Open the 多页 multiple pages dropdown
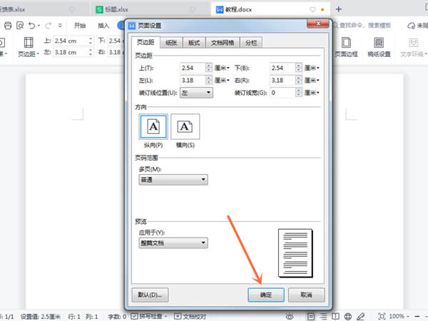Screen dimensions: 428x321 tap(173, 180)
